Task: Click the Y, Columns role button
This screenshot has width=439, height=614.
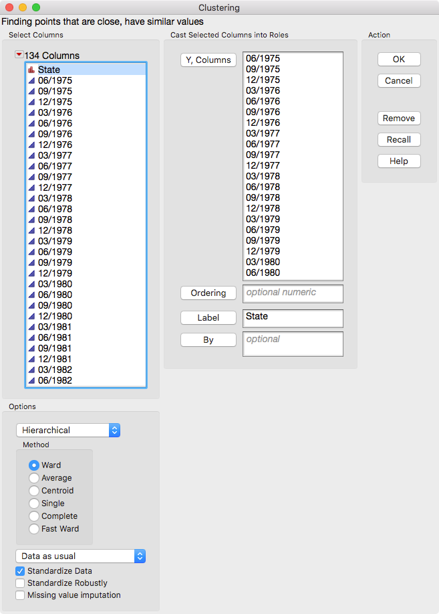Action: tap(208, 60)
